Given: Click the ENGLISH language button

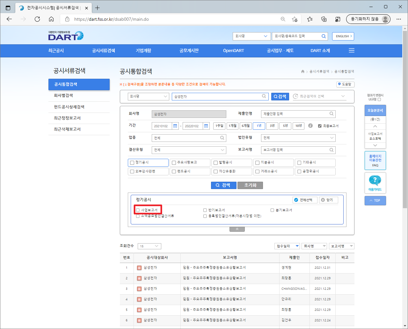Looking at the screenshot, I should (343, 36).
